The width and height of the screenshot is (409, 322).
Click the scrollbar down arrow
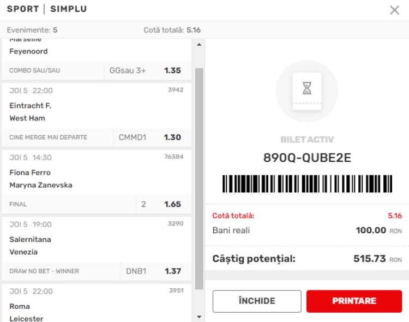(x=199, y=317)
